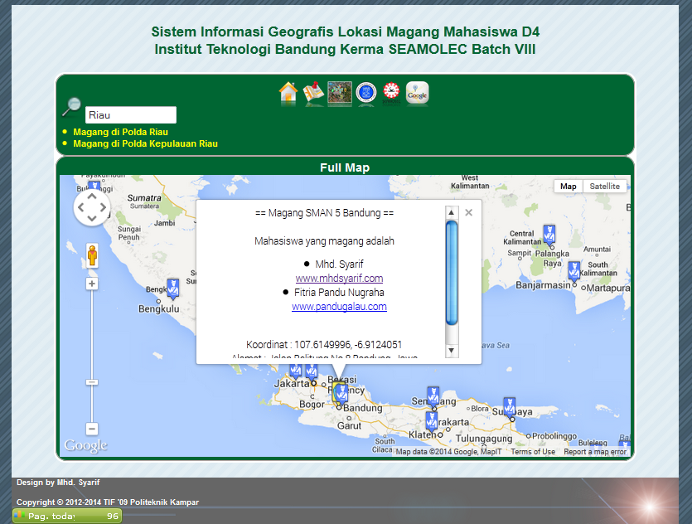The height and width of the screenshot is (524, 692).
Task: Click the red SEAMOLEC logo icon
Action: [x=391, y=92]
